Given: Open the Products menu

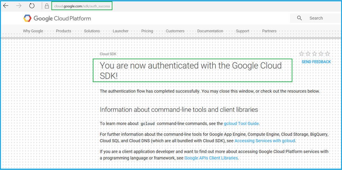Looking at the screenshot, I should click(x=64, y=31).
